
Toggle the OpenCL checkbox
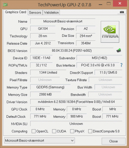[x=34, y=131]
